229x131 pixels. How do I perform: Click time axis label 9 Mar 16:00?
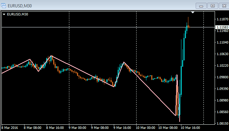tap(122, 128)
